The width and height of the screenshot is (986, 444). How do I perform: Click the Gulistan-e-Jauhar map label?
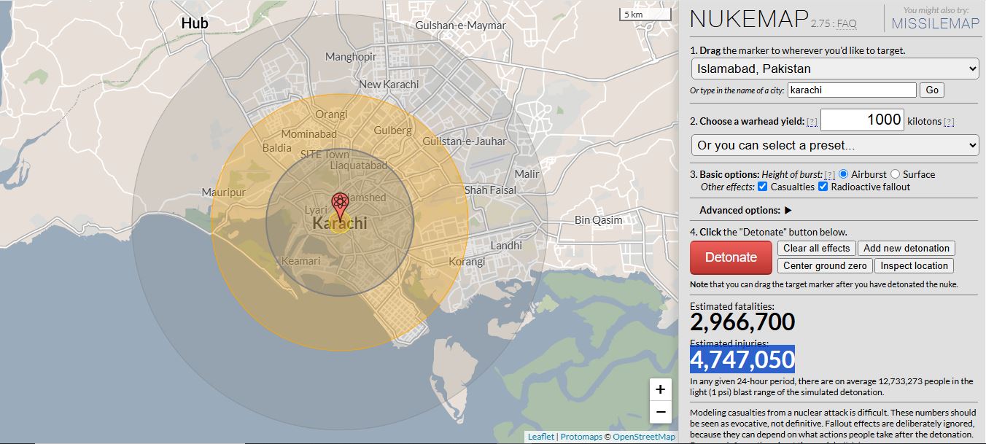pos(465,141)
